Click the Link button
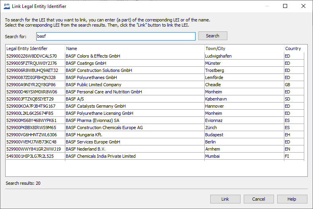 pos(225,199)
